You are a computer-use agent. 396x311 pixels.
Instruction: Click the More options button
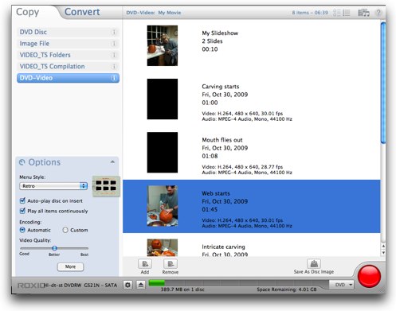coord(70,266)
